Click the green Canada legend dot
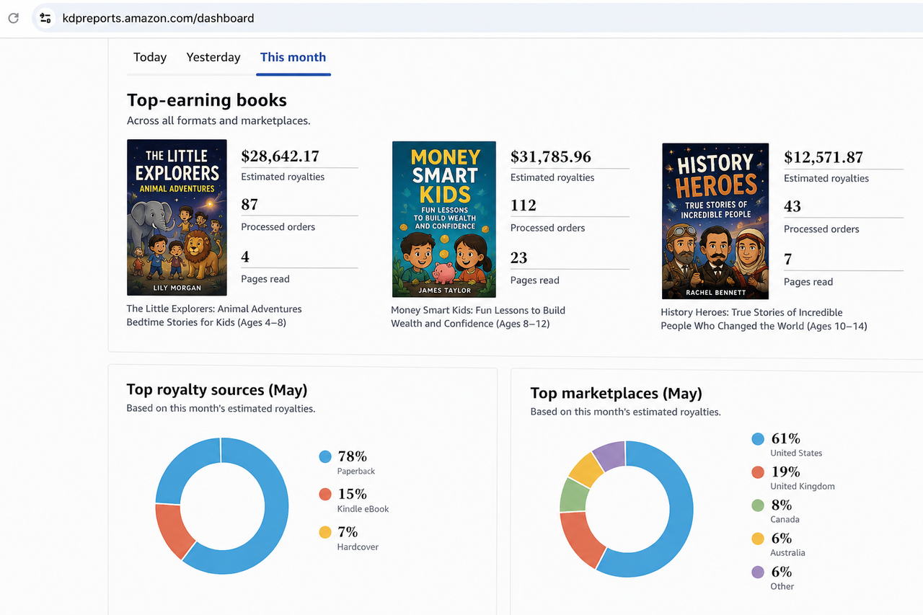Viewport: 923px width, 615px height. [757, 505]
